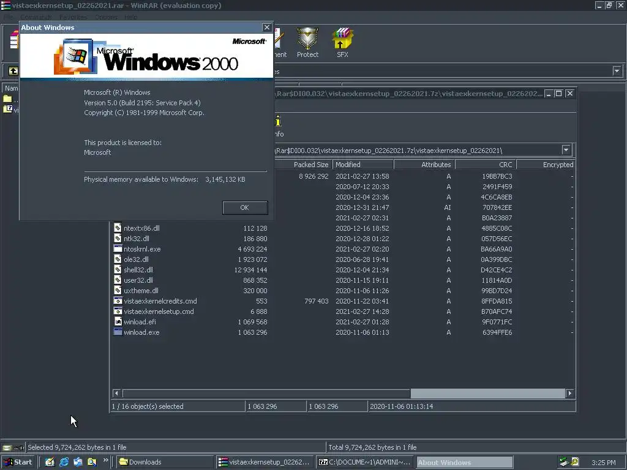Viewport: 627px width, 470px height.
Task: Click CRC value 6394FFE6
Action: (497, 332)
